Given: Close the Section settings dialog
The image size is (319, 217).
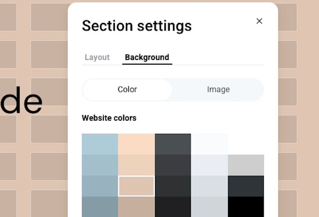Looking at the screenshot, I should (x=259, y=21).
